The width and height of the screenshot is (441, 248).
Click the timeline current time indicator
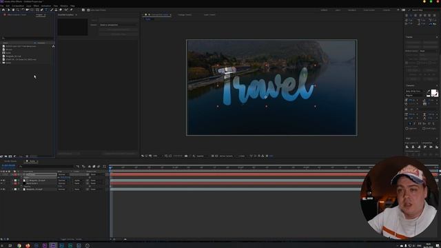coord(110,168)
